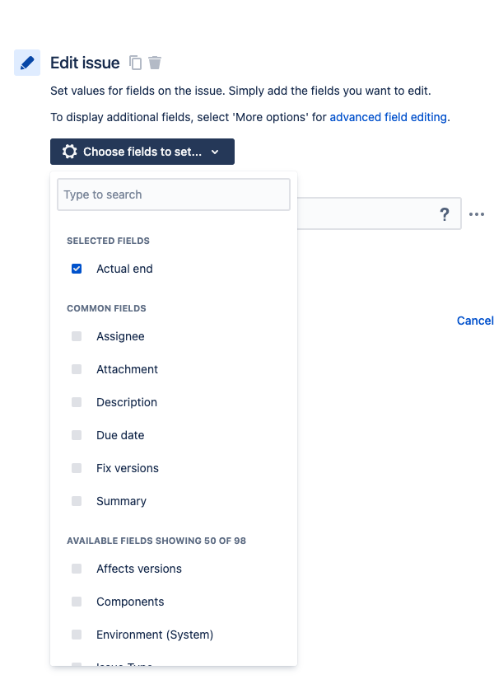The width and height of the screenshot is (494, 684).
Task: Open the three-dots more options menu
Action: tap(477, 214)
